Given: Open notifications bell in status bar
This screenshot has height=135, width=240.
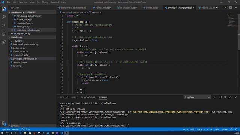Looking at the screenshot, I should [x=236, y=129].
